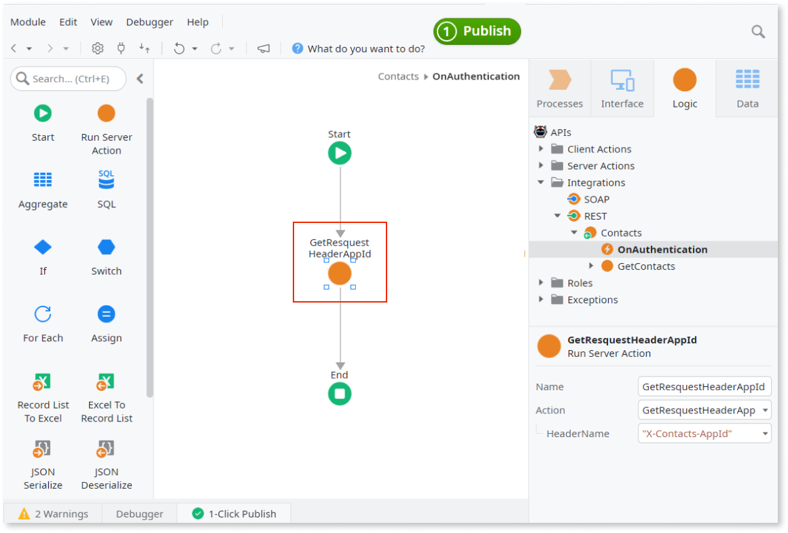The image size is (788, 533).
Task: Open the module settings gear
Action: [x=97, y=48]
